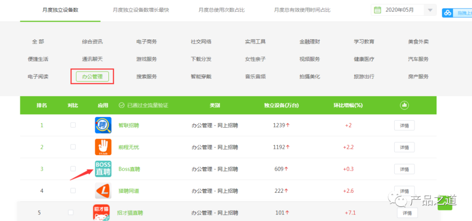
Task: Check the compare box for 前程无忧
Action: (73, 147)
